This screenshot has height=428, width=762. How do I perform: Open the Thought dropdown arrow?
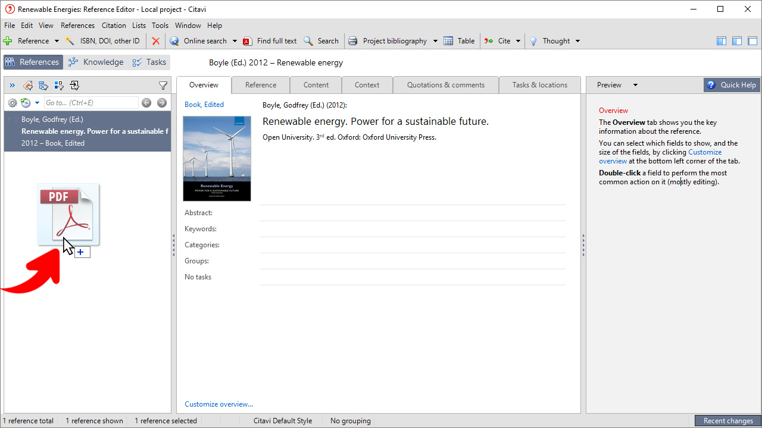coord(577,41)
